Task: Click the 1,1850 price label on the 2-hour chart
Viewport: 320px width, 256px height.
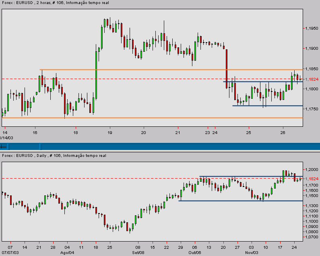Action: [x=312, y=69]
